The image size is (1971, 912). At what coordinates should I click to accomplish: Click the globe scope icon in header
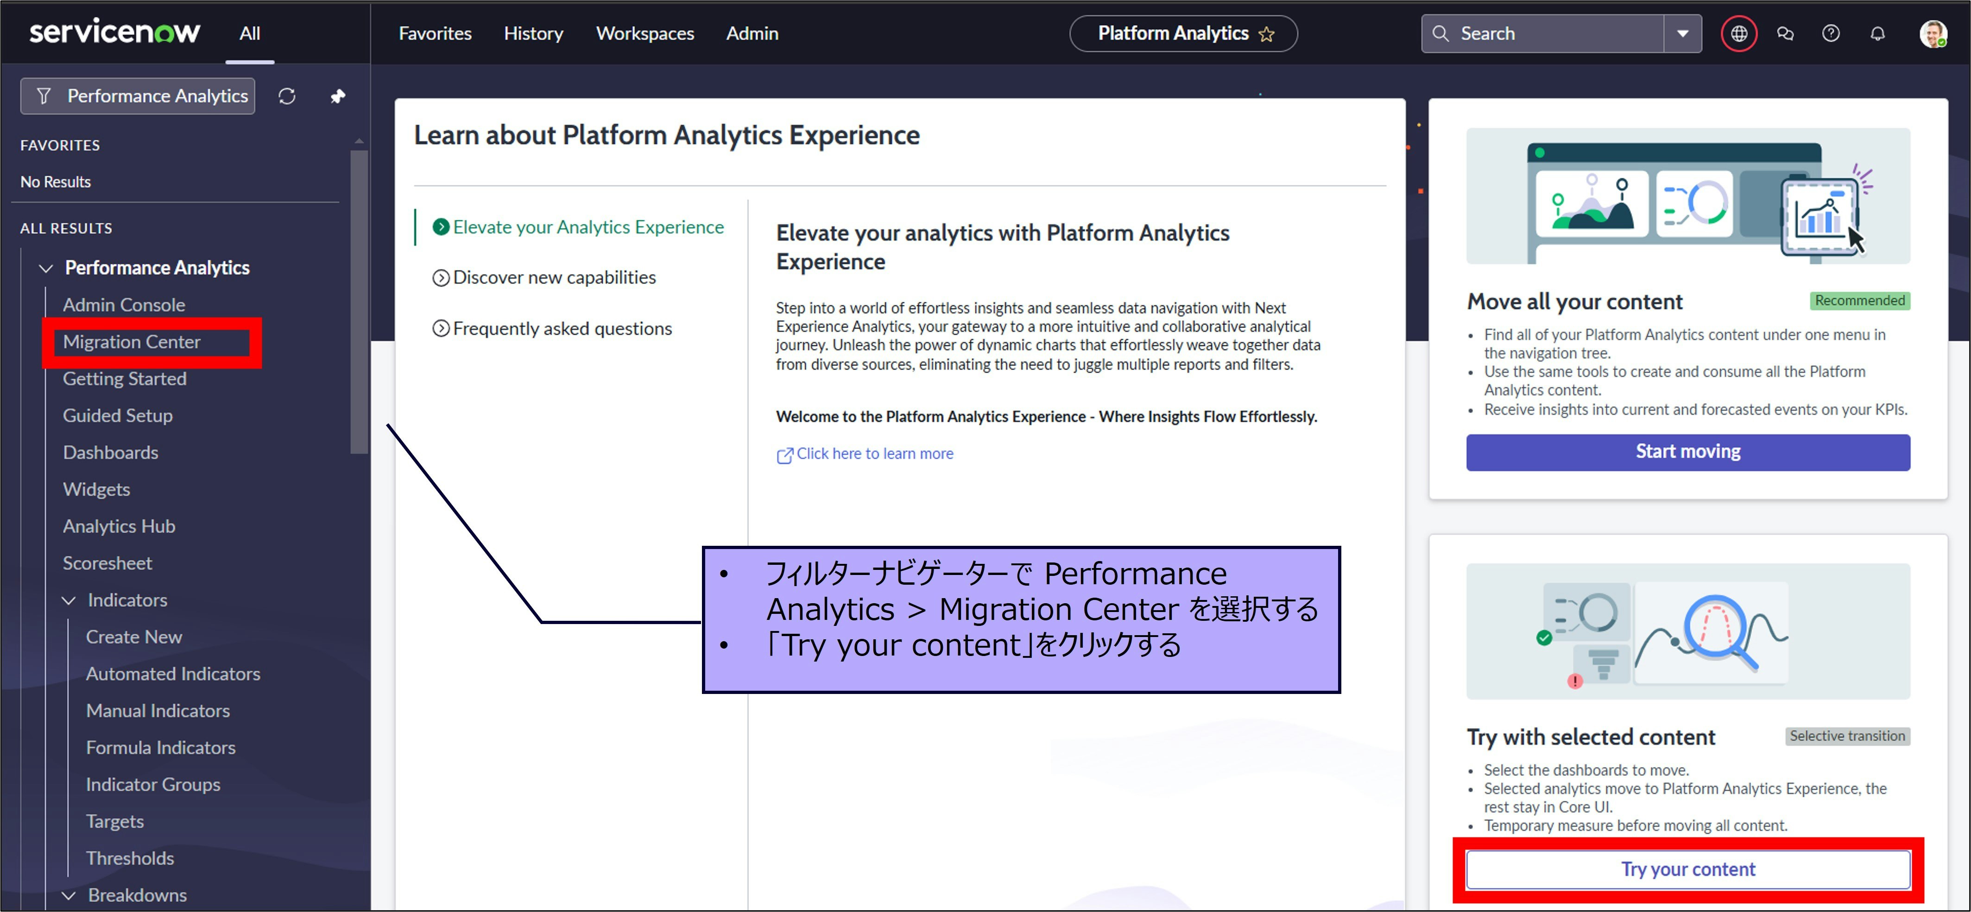click(1738, 34)
